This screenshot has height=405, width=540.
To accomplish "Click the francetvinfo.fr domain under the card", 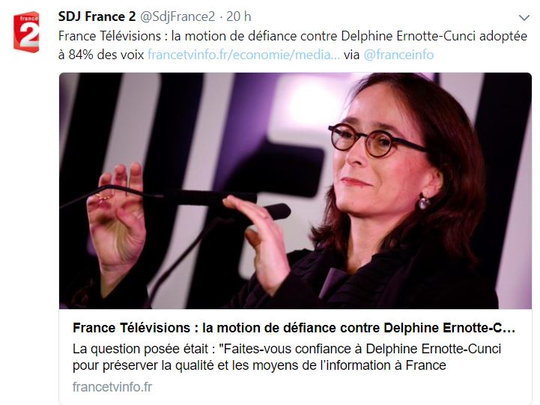I will point(112,387).
